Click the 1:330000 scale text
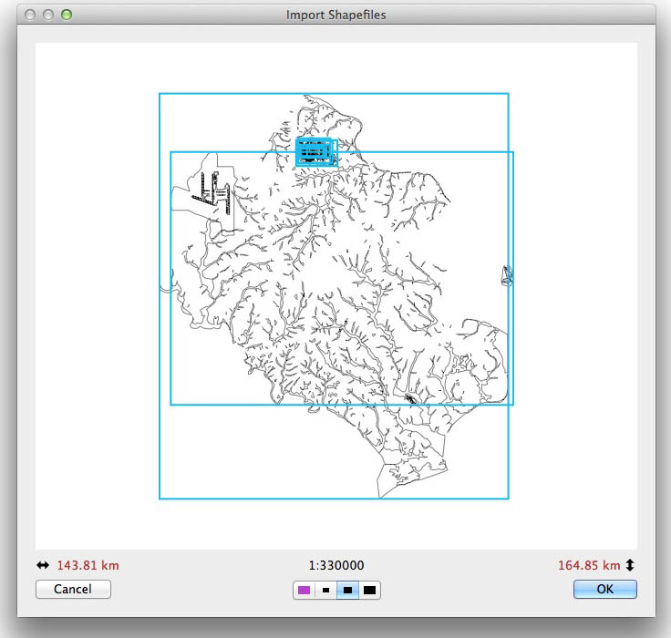This screenshot has height=638, width=671. tap(336, 565)
